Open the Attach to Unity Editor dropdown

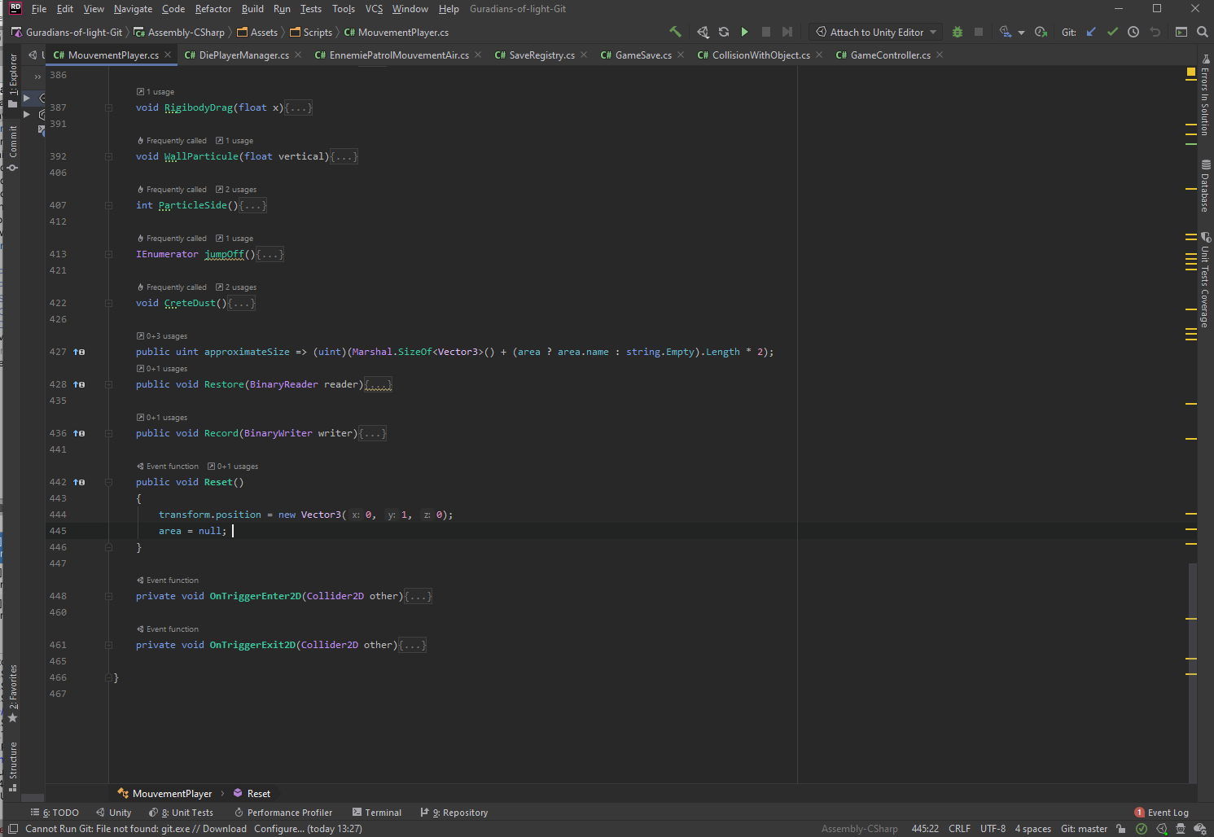tap(877, 32)
